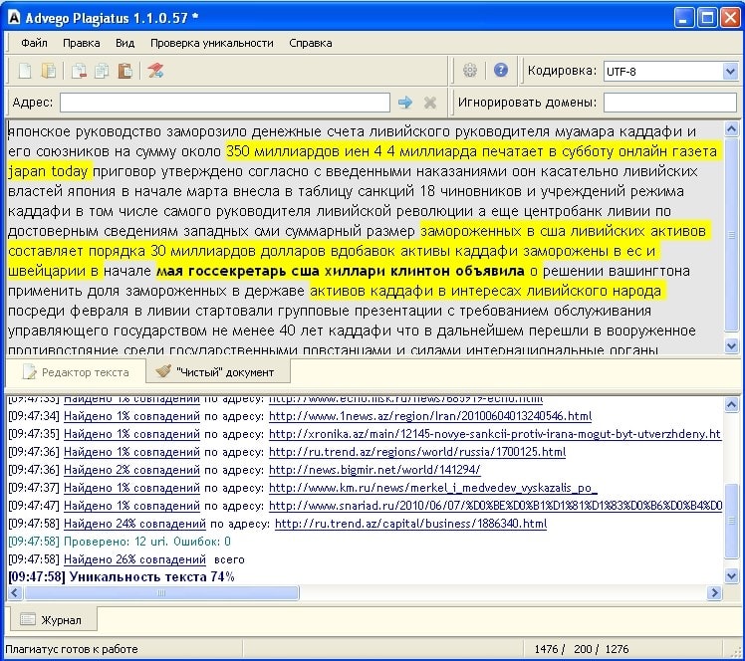The height and width of the screenshot is (661, 745).
Task: Select the Редактор текста tab
Action: coord(75,372)
